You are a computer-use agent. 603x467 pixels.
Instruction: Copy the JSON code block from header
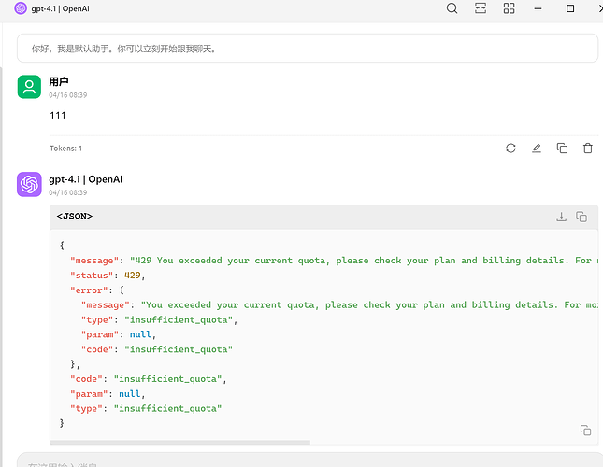(x=581, y=217)
